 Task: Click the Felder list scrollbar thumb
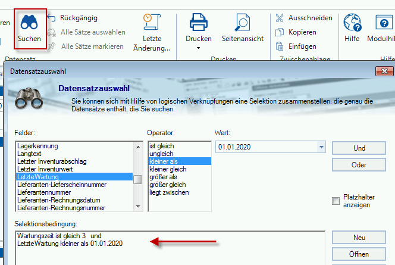click(137, 179)
